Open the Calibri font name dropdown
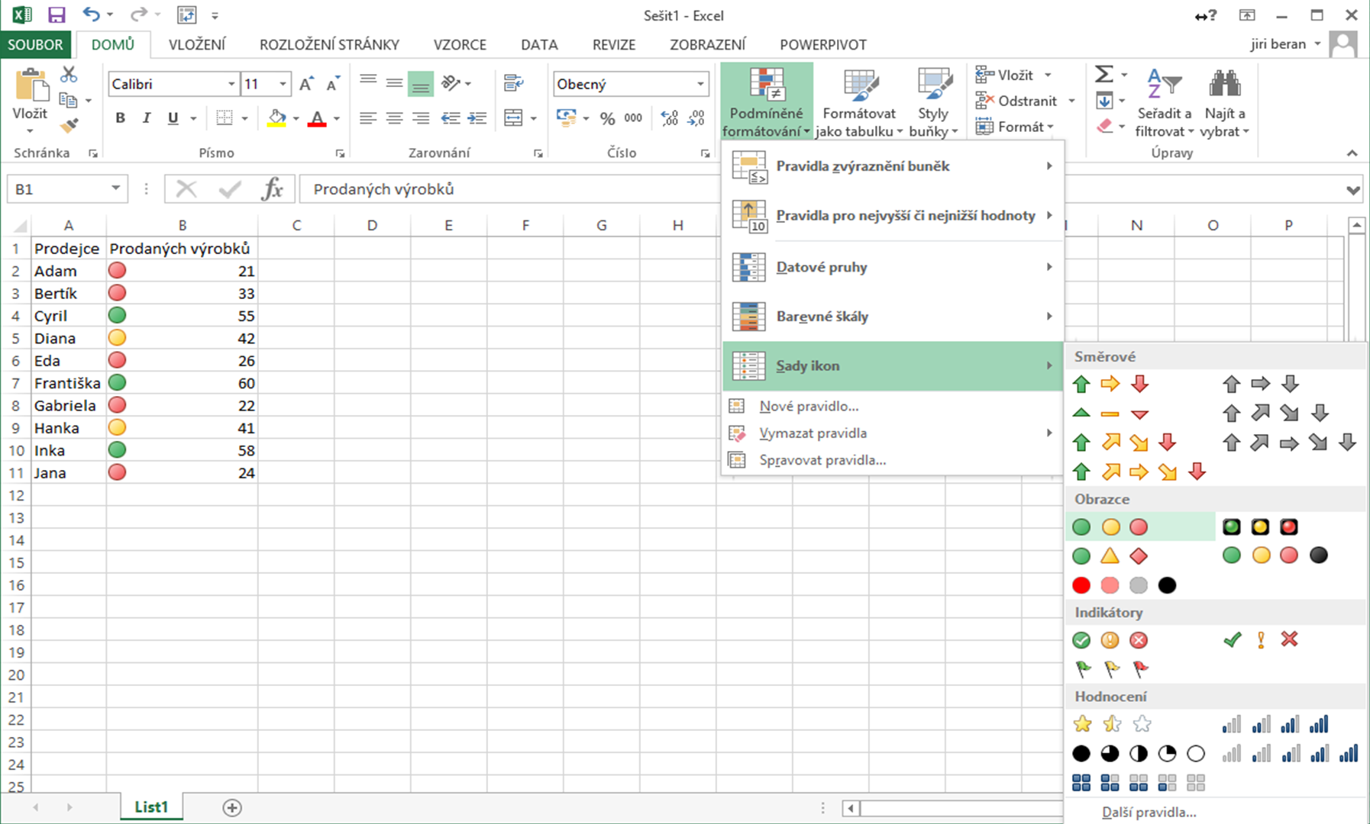This screenshot has height=824, width=1370. coord(231,84)
